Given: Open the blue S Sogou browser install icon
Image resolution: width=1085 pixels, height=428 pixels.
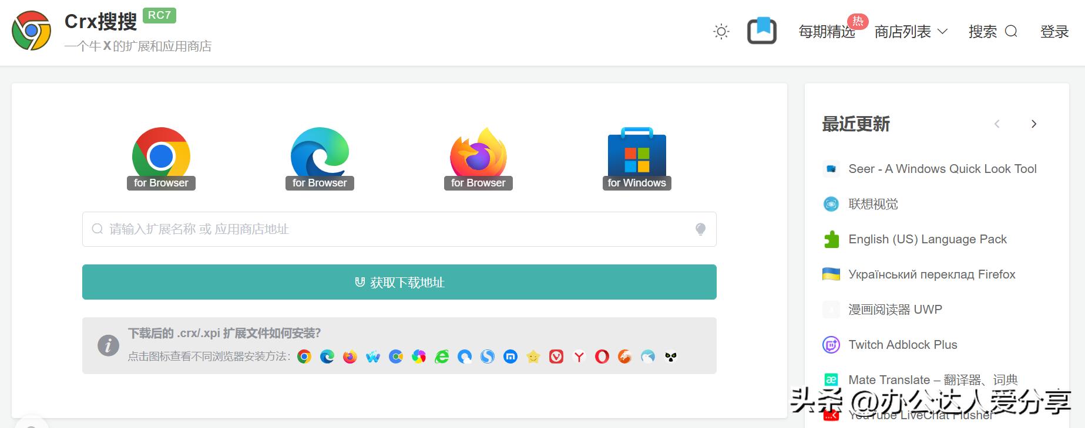Looking at the screenshot, I should pos(488,356).
